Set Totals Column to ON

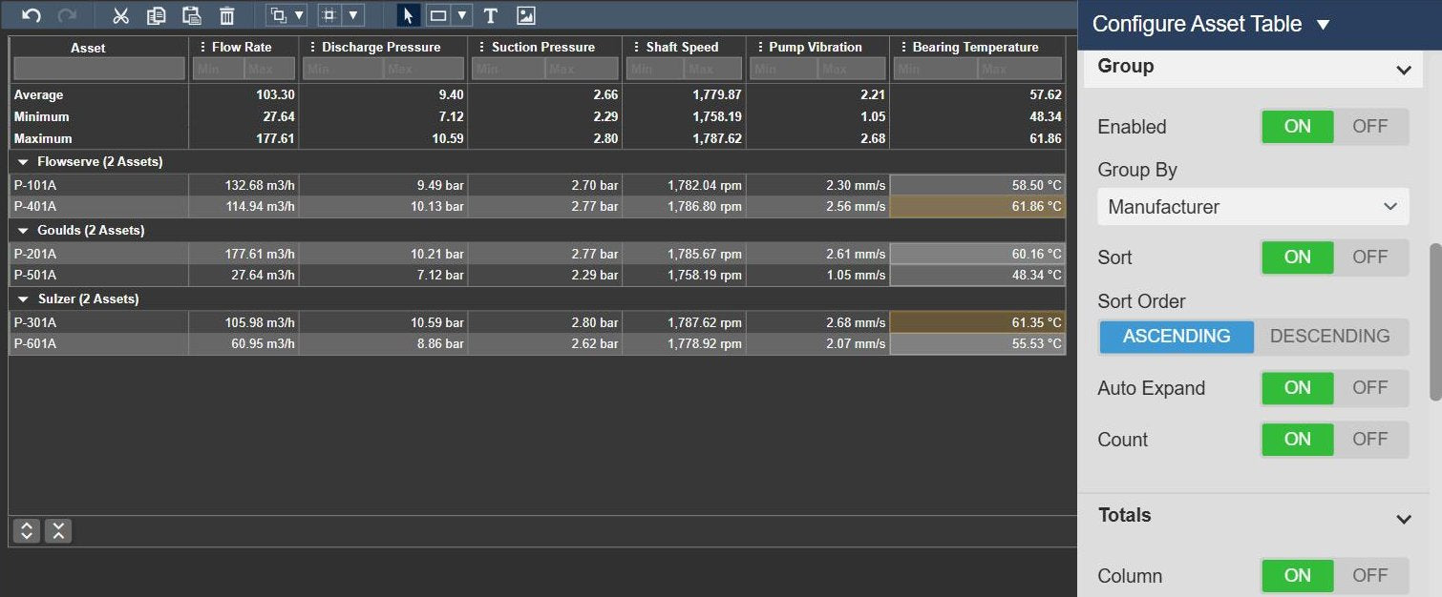[1297, 576]
